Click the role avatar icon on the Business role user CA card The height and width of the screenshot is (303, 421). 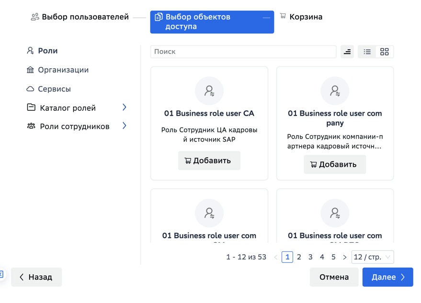(209, 91)
